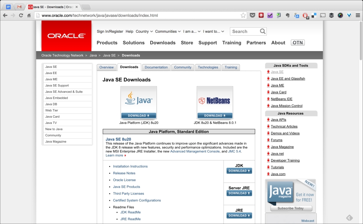Expand the Communities dropdown
363x224 pixels.
pos(168,31)
